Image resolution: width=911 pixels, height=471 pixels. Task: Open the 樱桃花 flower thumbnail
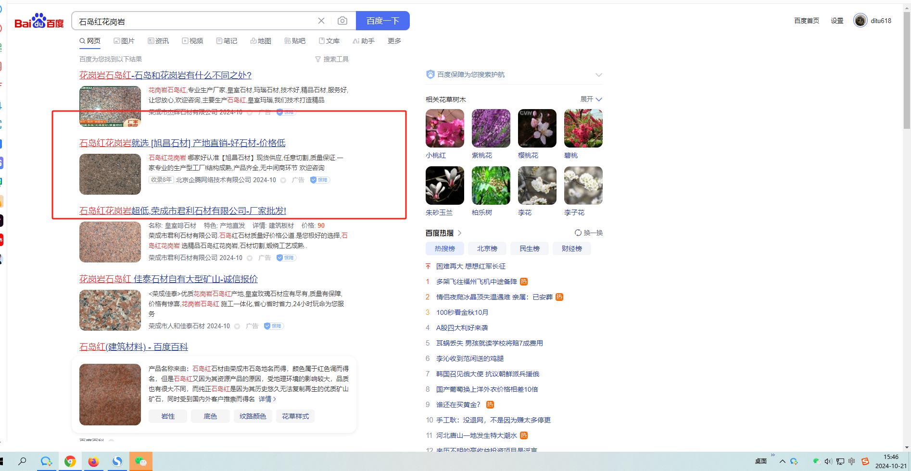pos(537,128)
